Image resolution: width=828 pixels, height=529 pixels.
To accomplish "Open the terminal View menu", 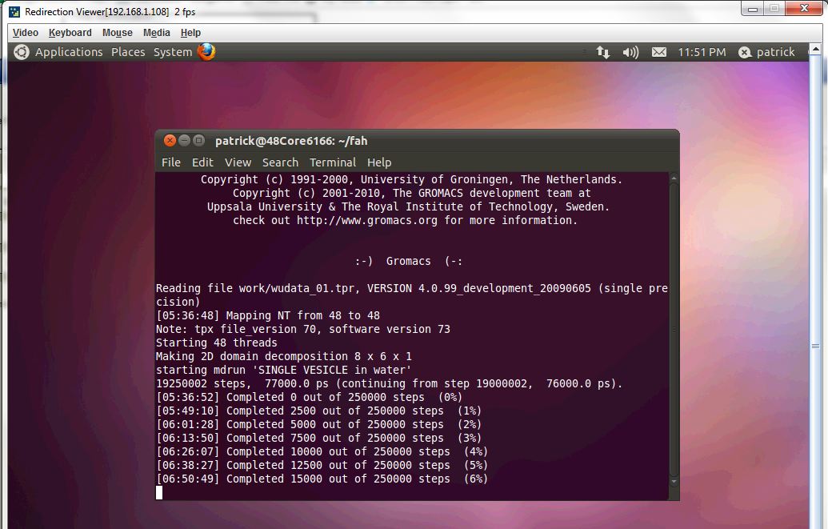I will pyautogui.click(x=238, y=162).
